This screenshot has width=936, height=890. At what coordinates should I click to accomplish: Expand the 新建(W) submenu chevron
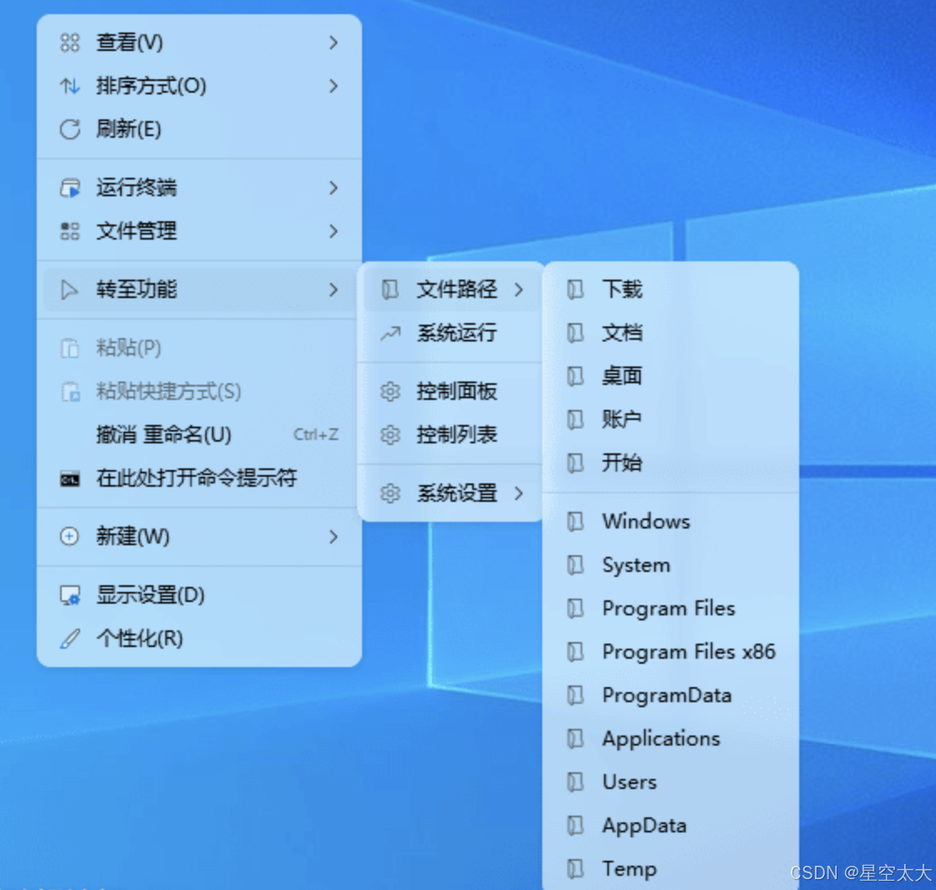(x=333, y=537)
